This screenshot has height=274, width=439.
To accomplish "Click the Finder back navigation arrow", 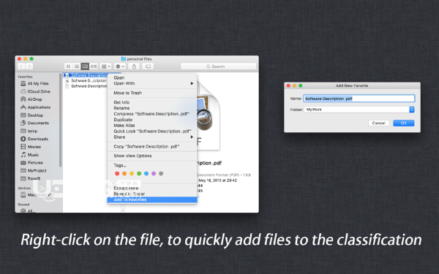I will click(x=21, y=66).
